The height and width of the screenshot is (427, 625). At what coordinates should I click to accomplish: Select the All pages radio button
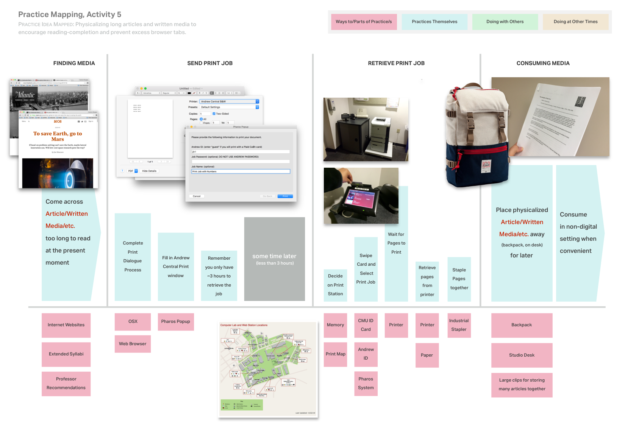point(201,118)
